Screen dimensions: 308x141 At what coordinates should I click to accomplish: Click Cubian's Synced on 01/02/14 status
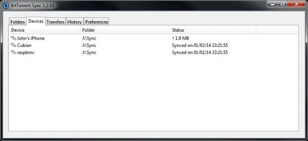[200, 45]
